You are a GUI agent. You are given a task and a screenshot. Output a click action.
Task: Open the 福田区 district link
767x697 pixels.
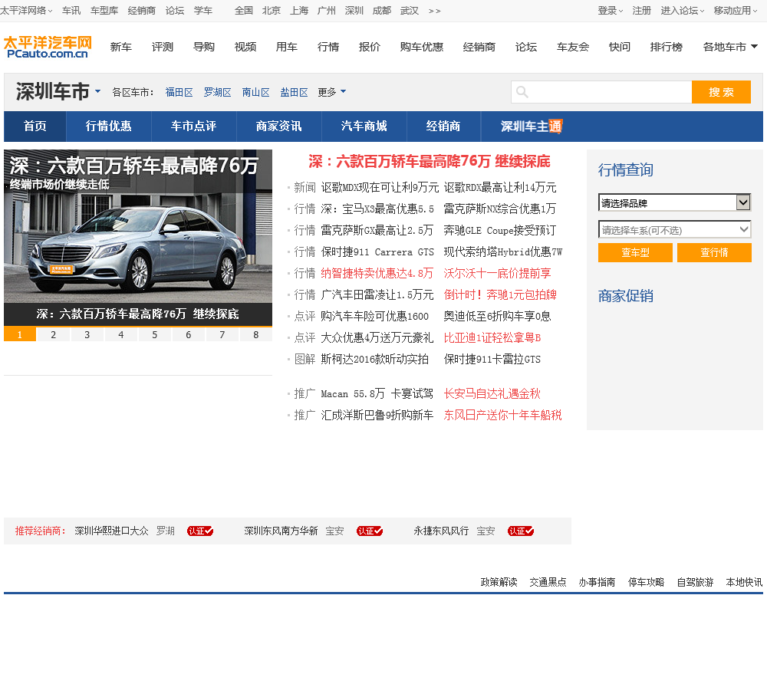(179, 92)
